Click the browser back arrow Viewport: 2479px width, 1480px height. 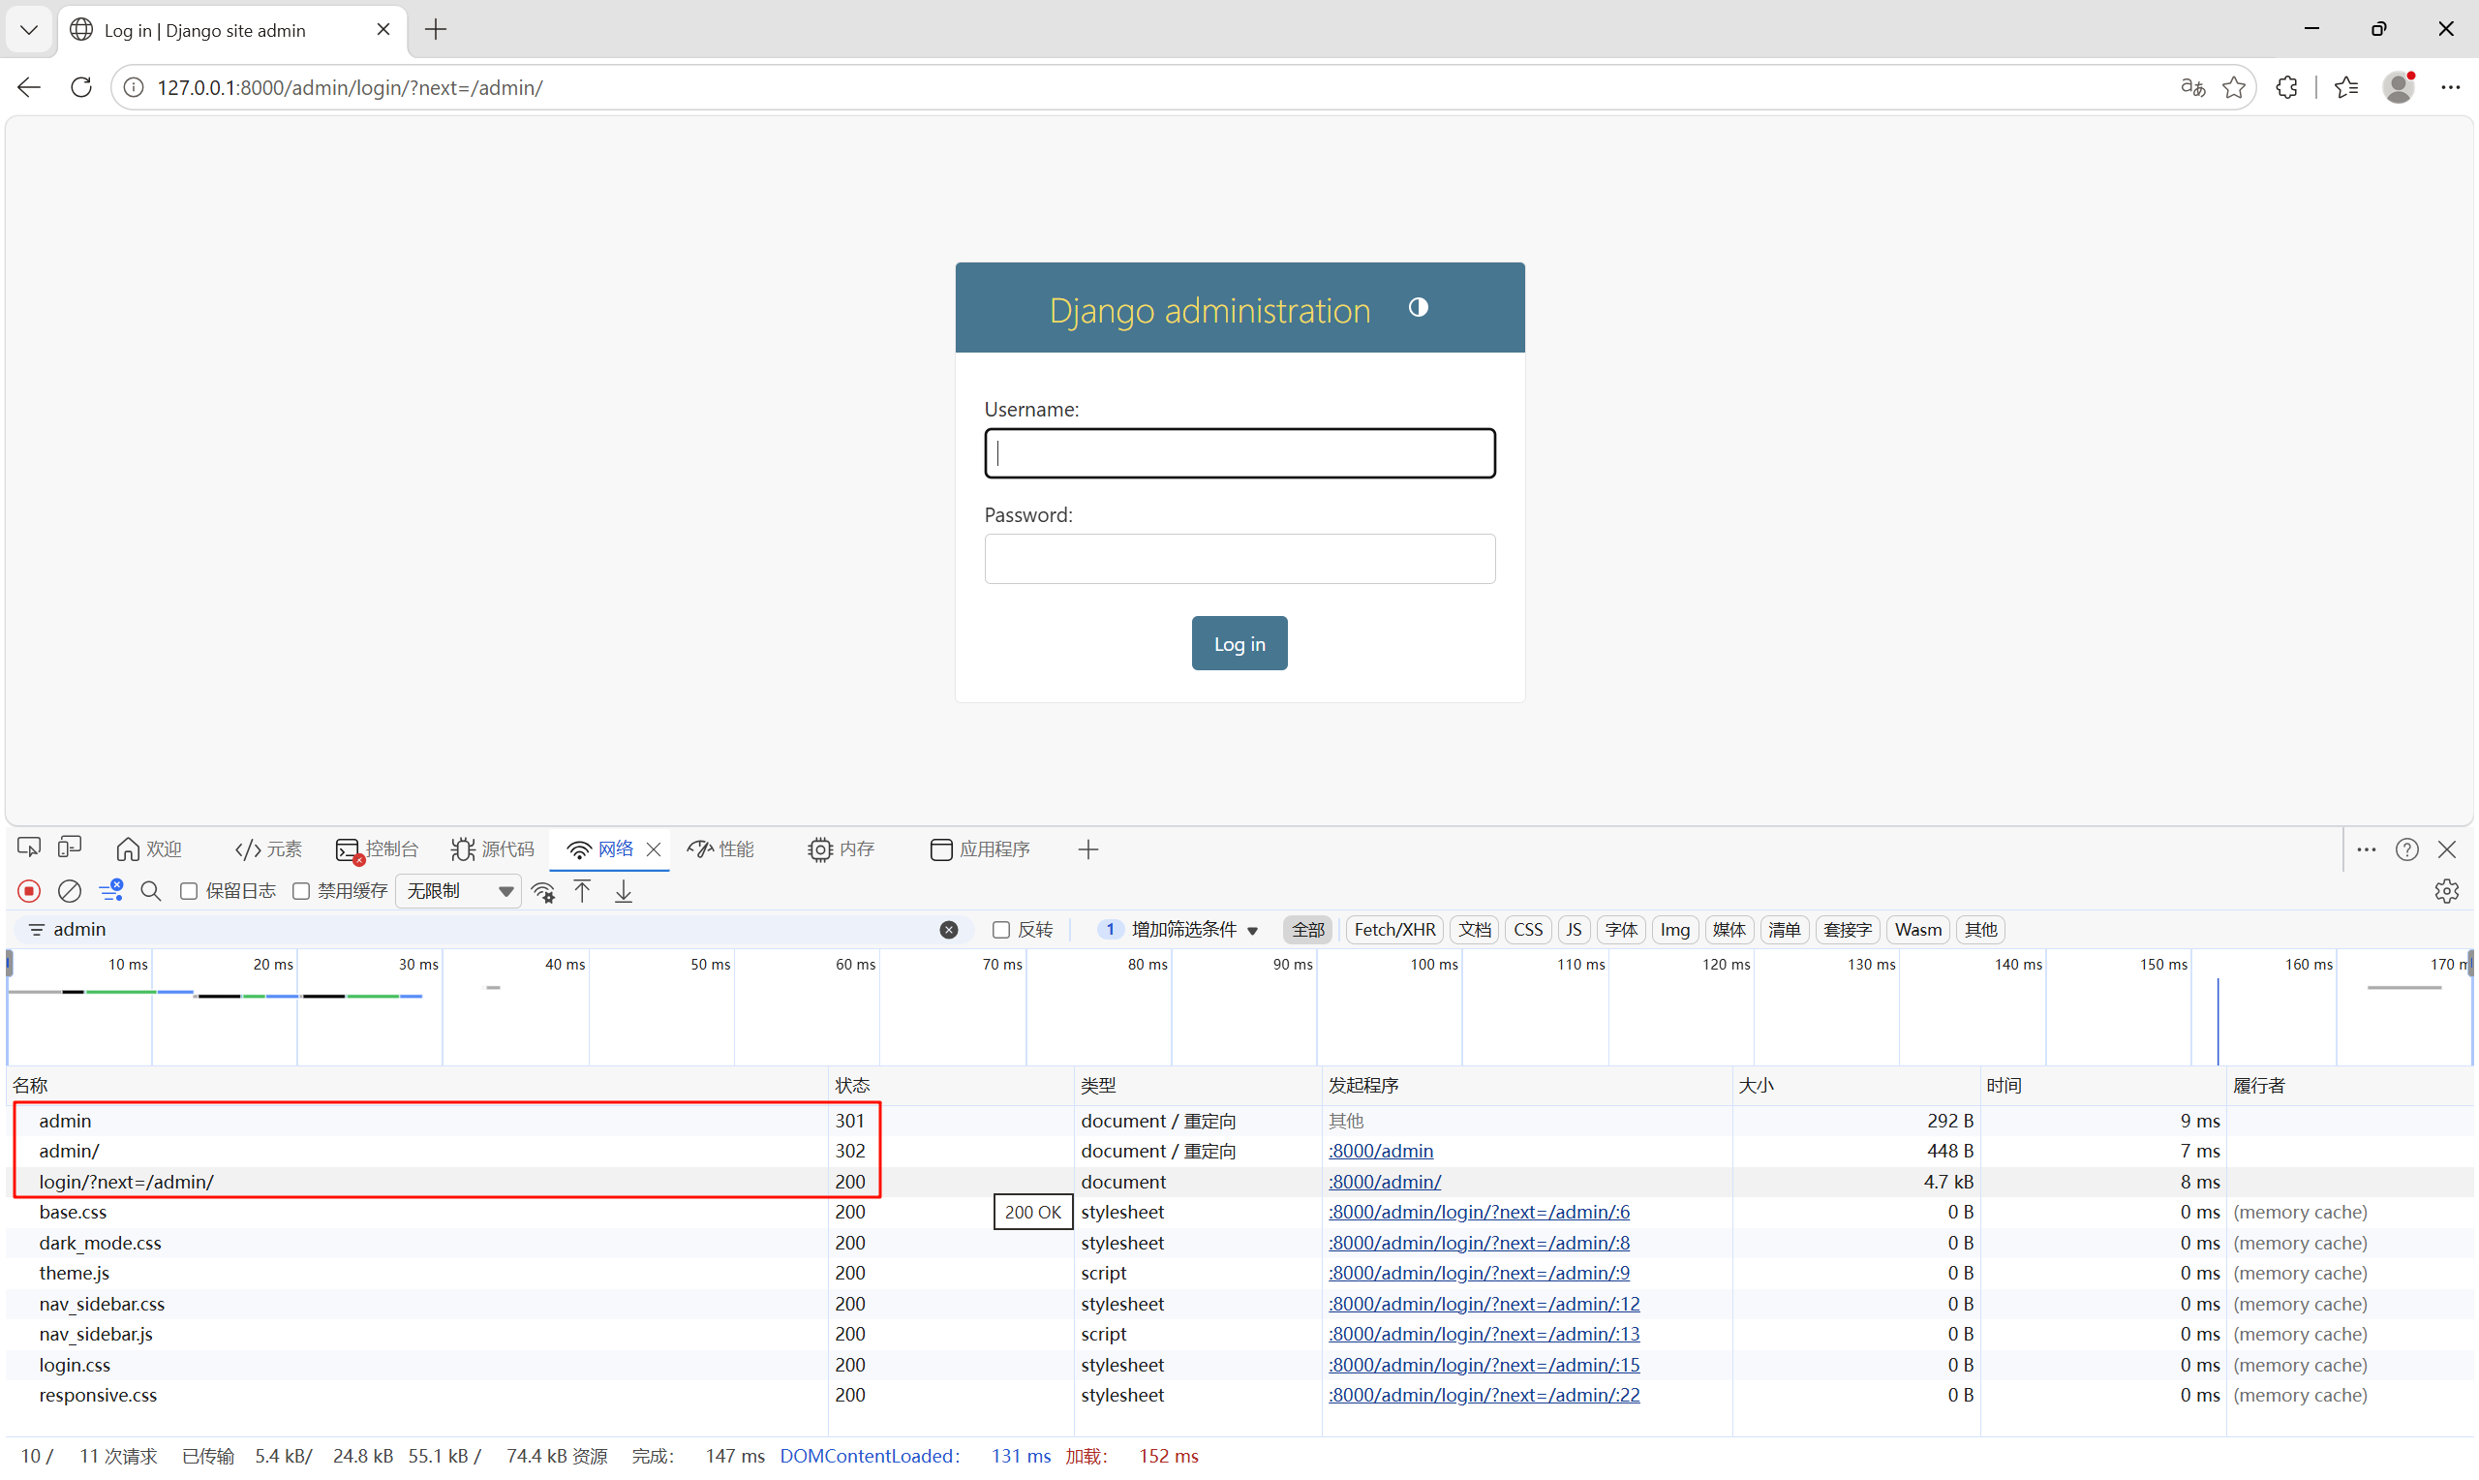[x=29, y=88]
